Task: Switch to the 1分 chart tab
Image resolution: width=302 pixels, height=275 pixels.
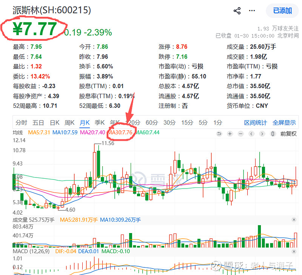Action: (x=218, y=122)
